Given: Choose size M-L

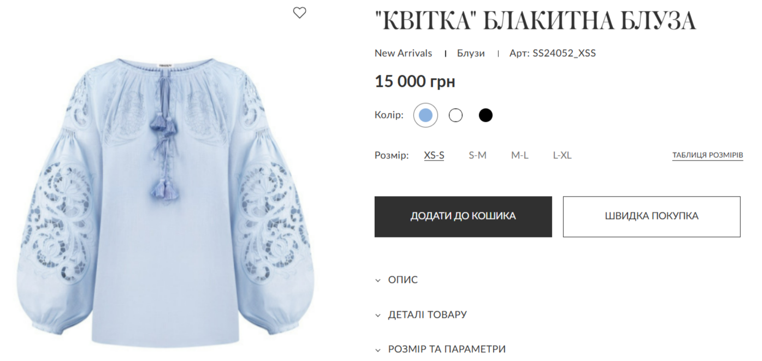Looking at the screenshot, I should pos(519,155).
